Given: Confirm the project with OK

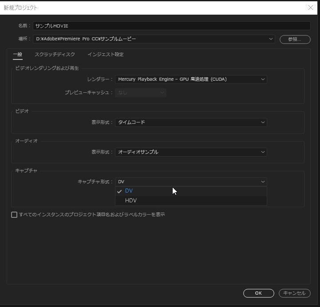Looking at the screenshot, I should 258,293.
